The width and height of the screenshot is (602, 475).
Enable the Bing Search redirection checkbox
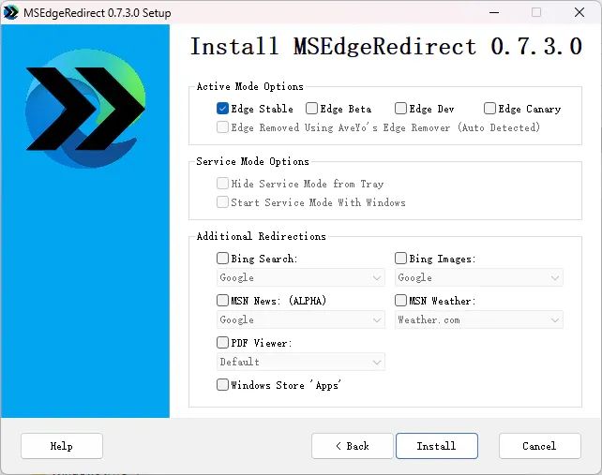point(222,259)
